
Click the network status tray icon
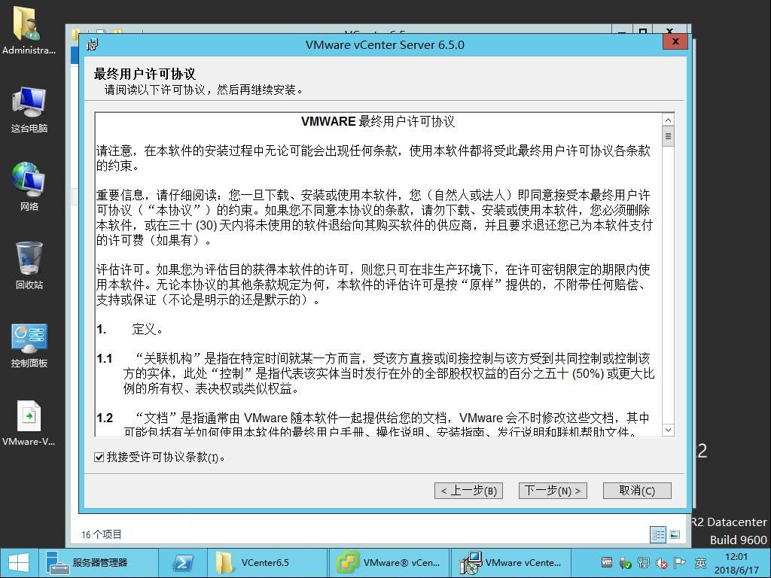(642, 562)
